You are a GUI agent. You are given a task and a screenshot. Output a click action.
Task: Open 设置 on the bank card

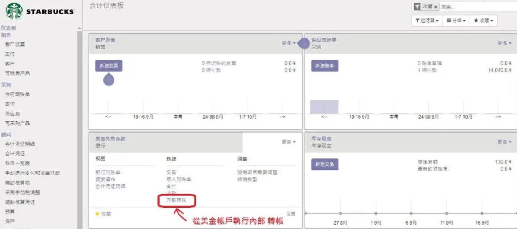coord(291,213)
